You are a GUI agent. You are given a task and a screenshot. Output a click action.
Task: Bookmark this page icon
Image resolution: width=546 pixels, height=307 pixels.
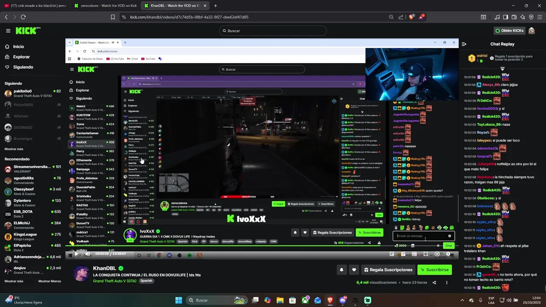tap(113, 17)
